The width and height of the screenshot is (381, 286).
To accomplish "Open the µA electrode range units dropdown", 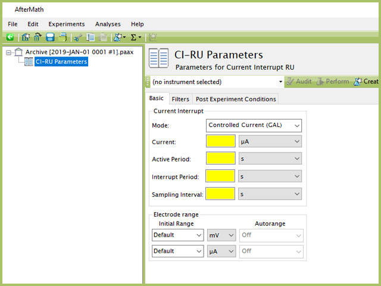I will 221,251.
